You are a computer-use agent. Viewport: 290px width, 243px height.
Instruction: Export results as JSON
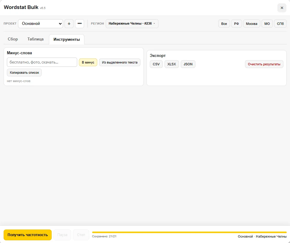188,64
